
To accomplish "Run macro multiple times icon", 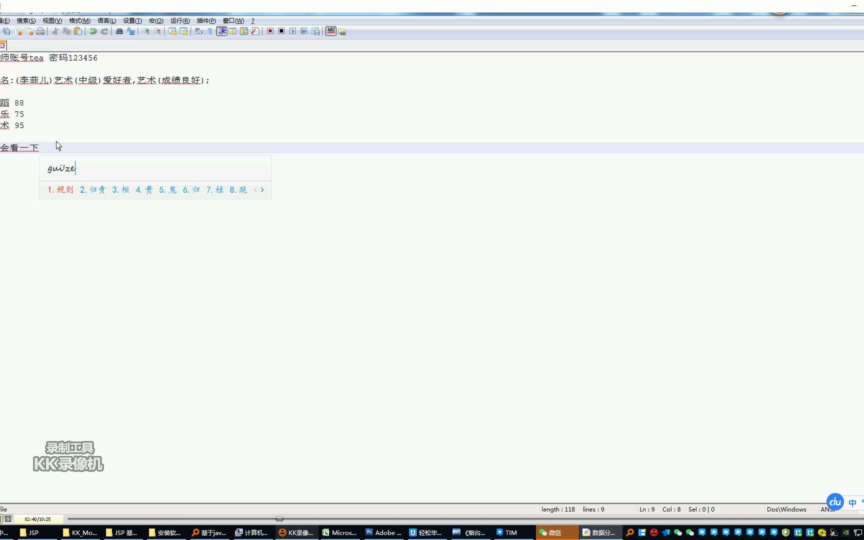I will [x=304, y=31].
